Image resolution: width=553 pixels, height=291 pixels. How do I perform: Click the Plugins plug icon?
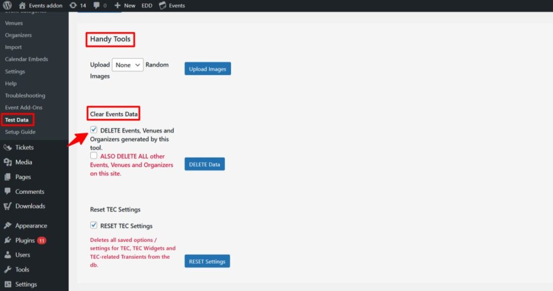(x=8, y=241)
